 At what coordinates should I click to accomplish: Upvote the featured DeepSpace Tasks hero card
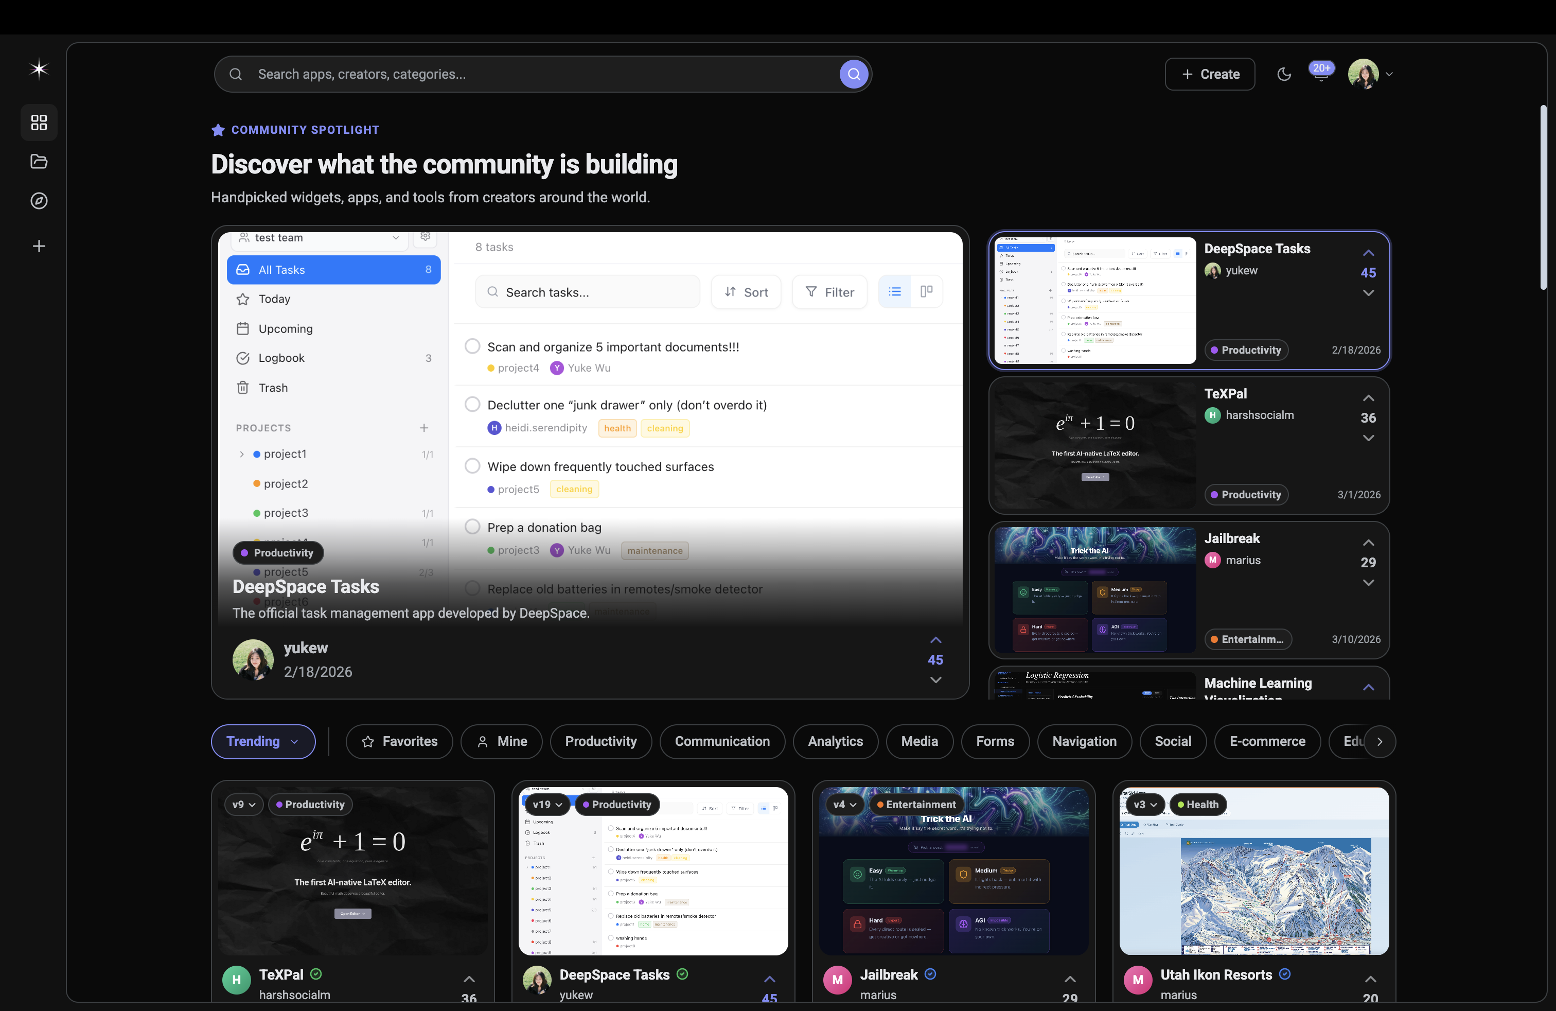[935, 640]
